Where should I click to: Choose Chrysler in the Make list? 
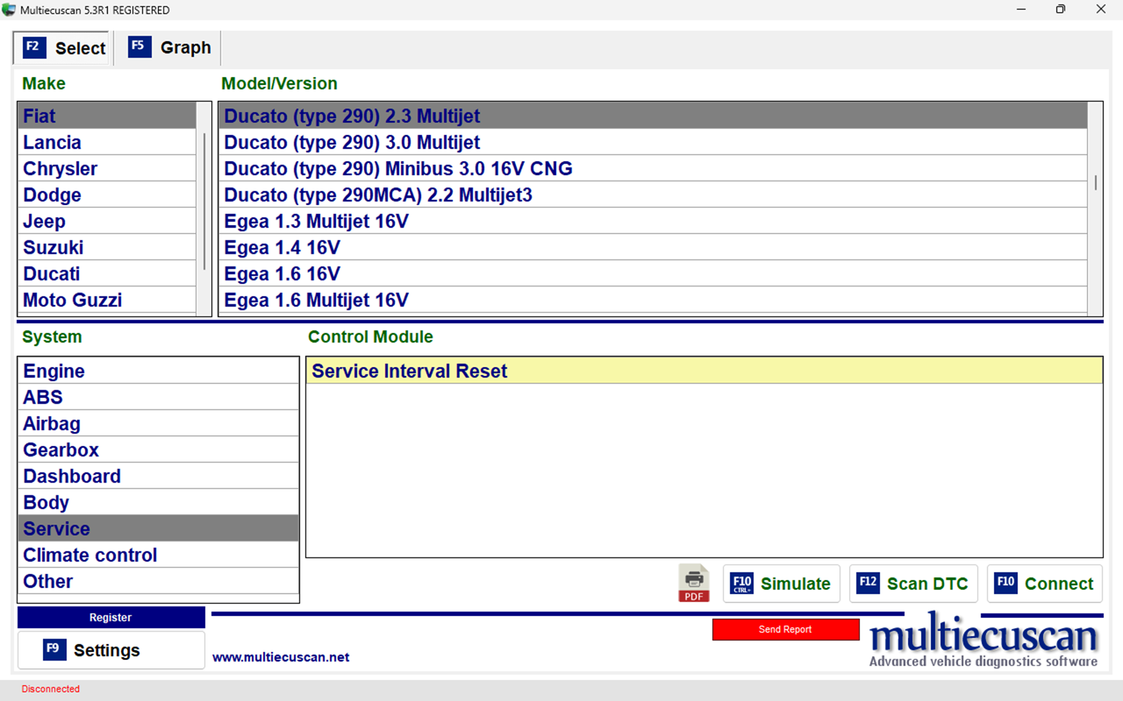(107, 169)
